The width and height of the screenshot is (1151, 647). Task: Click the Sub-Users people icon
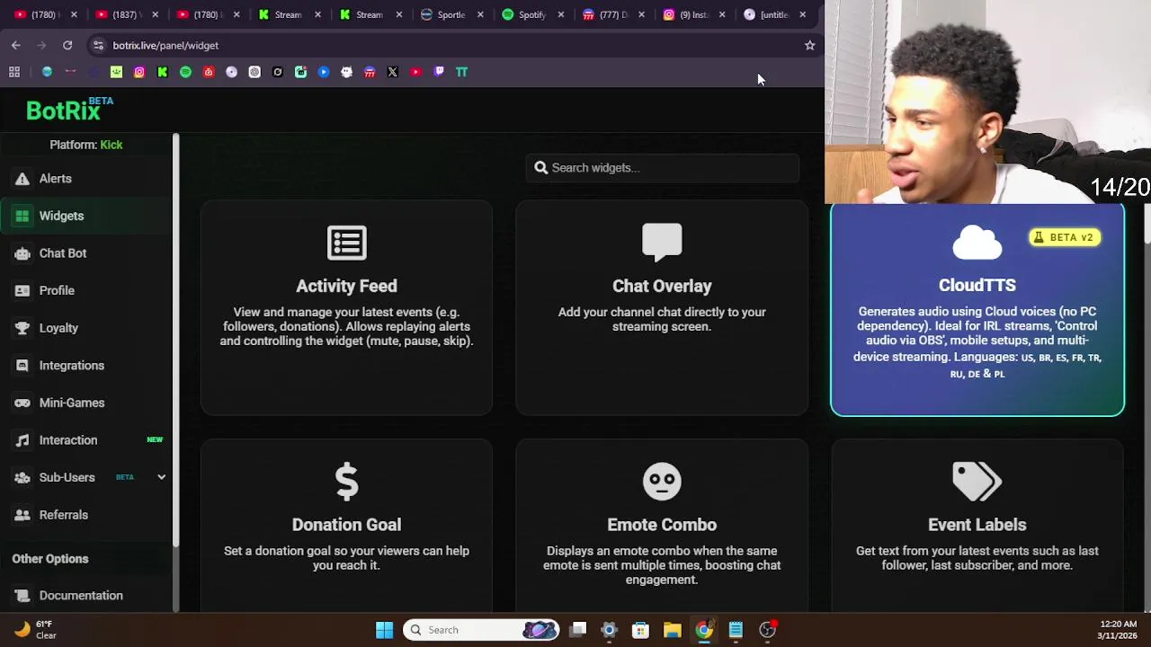click(x=22, y=477)
